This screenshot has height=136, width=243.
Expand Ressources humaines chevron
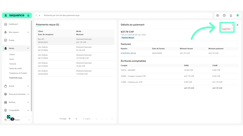pos(28,94)
